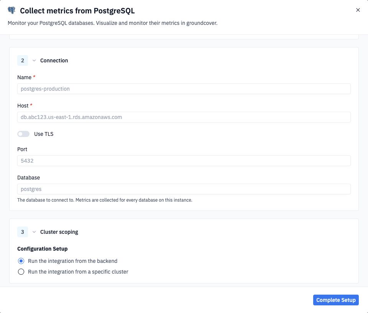Click step number 2 badge
This screenshot has height=313, width=368.
pyautogui.click(x=23, y=60)
